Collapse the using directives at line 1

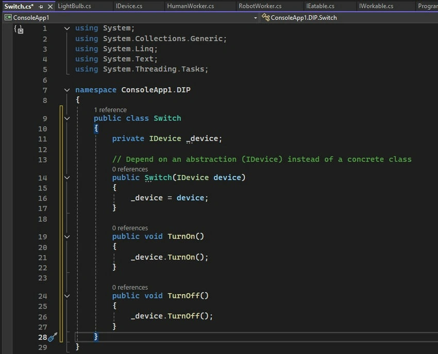[x=67, y=28]
